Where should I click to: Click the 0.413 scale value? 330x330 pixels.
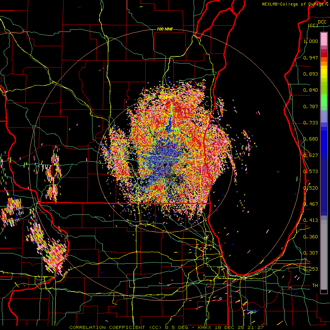pyautogui.click(x=311, y=220)
